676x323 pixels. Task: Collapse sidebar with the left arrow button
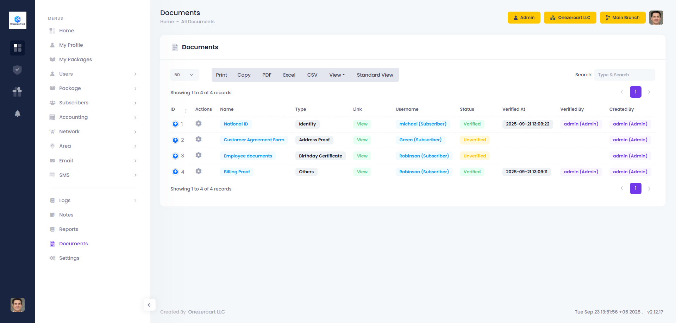tap(149, 305)
